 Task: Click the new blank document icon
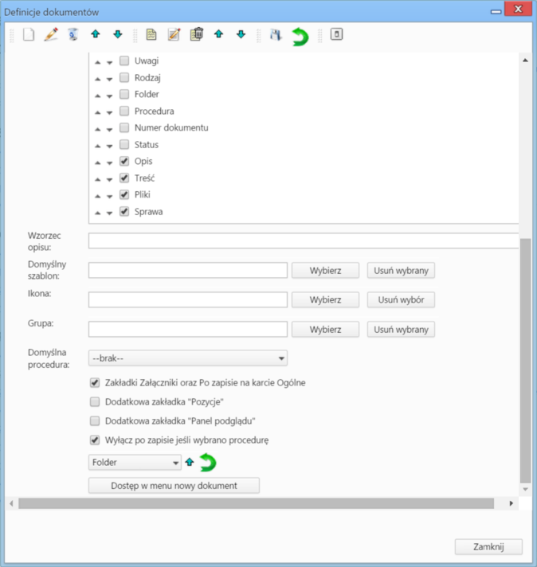[29, 35]
